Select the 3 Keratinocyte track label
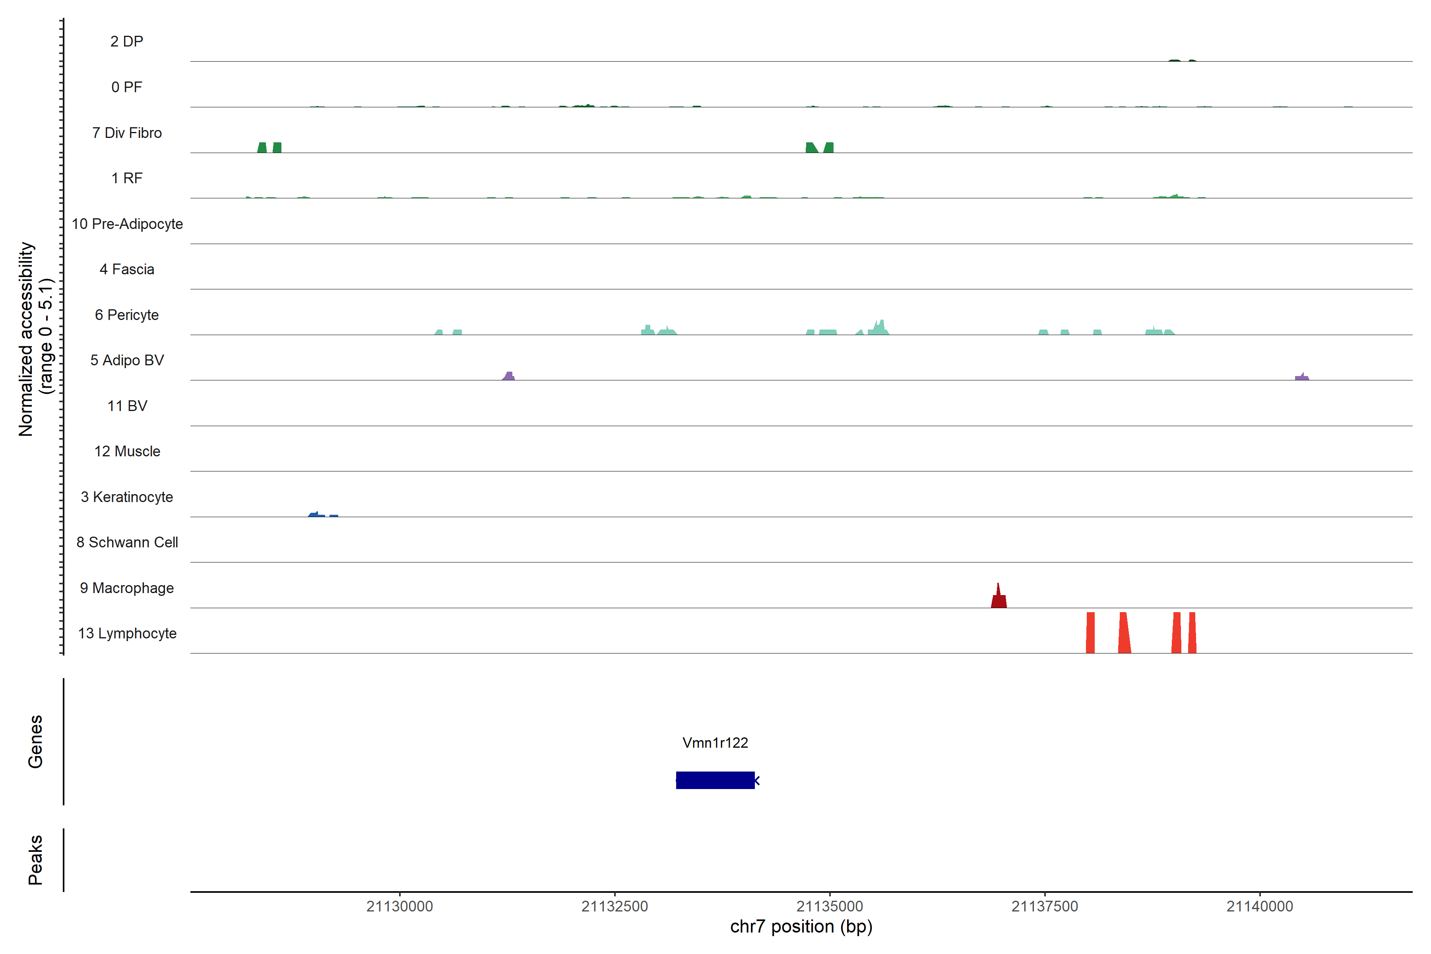The height and width of the screenshot is (954, 1431). (x=126, y=497)
